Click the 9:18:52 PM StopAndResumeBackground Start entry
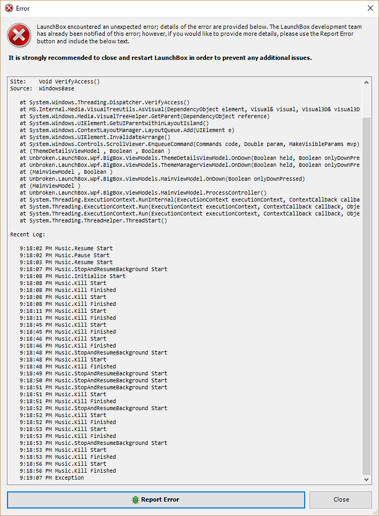The width and height of the screenshot is (379, 516). coord(94,408)
